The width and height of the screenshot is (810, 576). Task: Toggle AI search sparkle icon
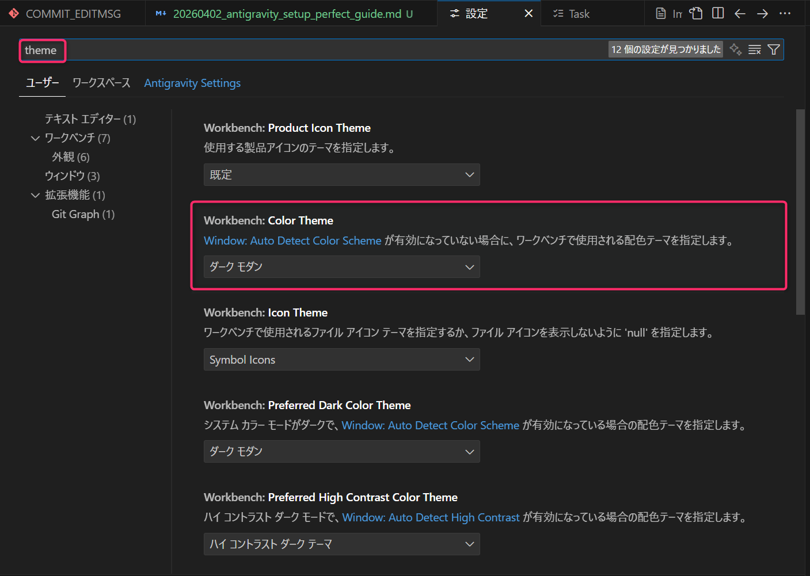coord(735,49)
